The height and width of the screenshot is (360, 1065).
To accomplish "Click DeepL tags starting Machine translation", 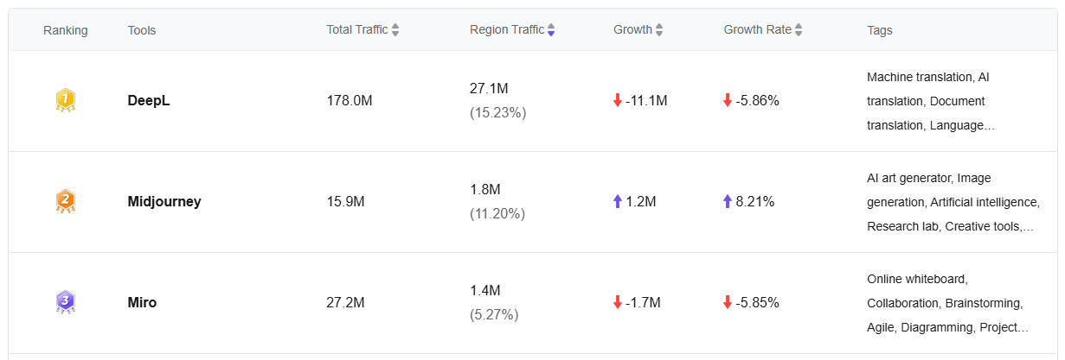I will pos(931,101).
